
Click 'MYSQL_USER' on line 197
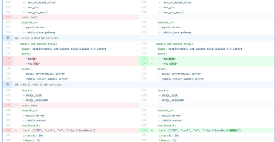pos(34,95)
